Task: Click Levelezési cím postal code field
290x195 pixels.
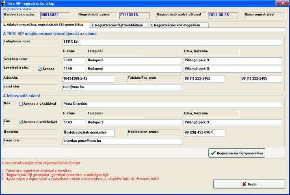Action: click(74, 69)
